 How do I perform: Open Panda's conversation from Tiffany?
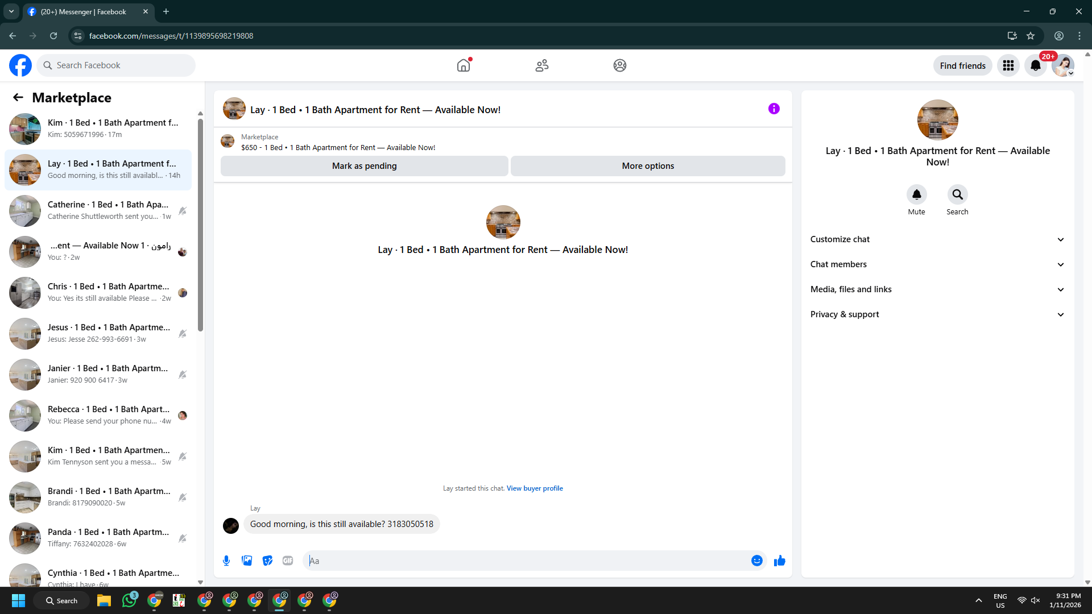coord(98,538)
